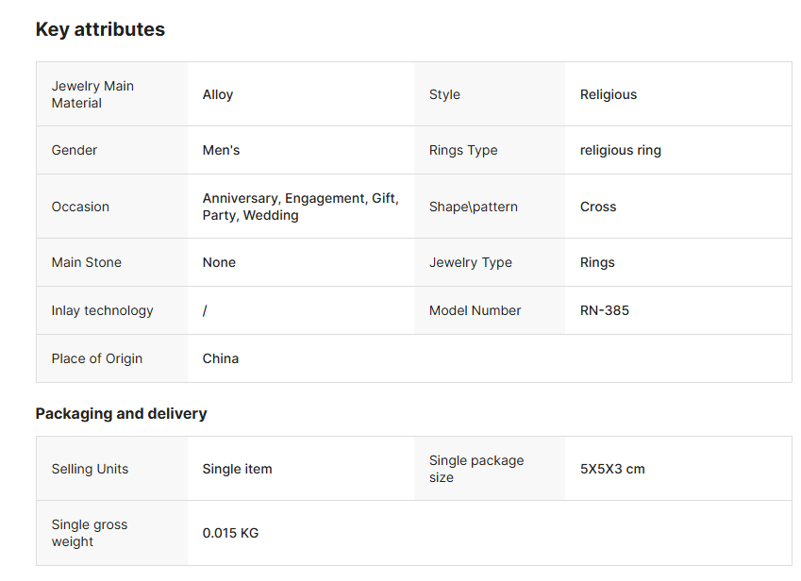Click the China origin value
Screen dimensions: 801x581
click(x=221, y=358)
